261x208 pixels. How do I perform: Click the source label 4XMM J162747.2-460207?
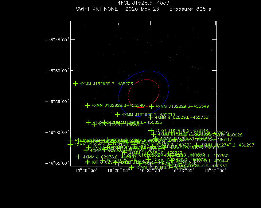pyautogui.click(x=228, y=145)
